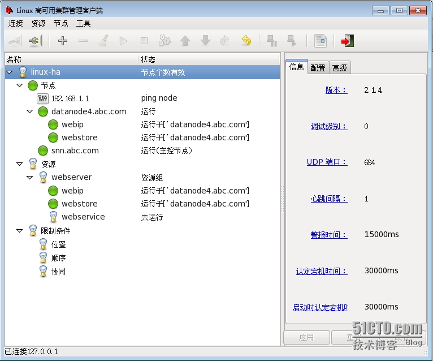Click the 警报时间 link
Image resolution: width=433 pixels, height=361 pixels.
pyautogui.click(x=329, y=235)
